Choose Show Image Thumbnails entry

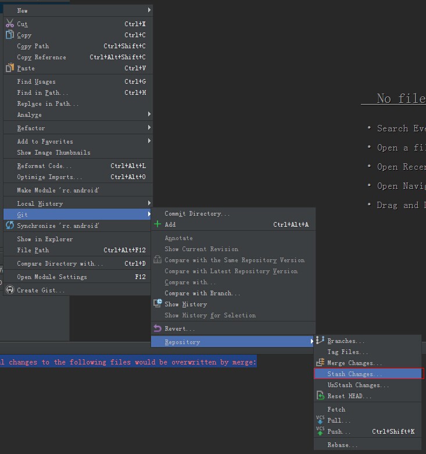click(x=78, y=152)
